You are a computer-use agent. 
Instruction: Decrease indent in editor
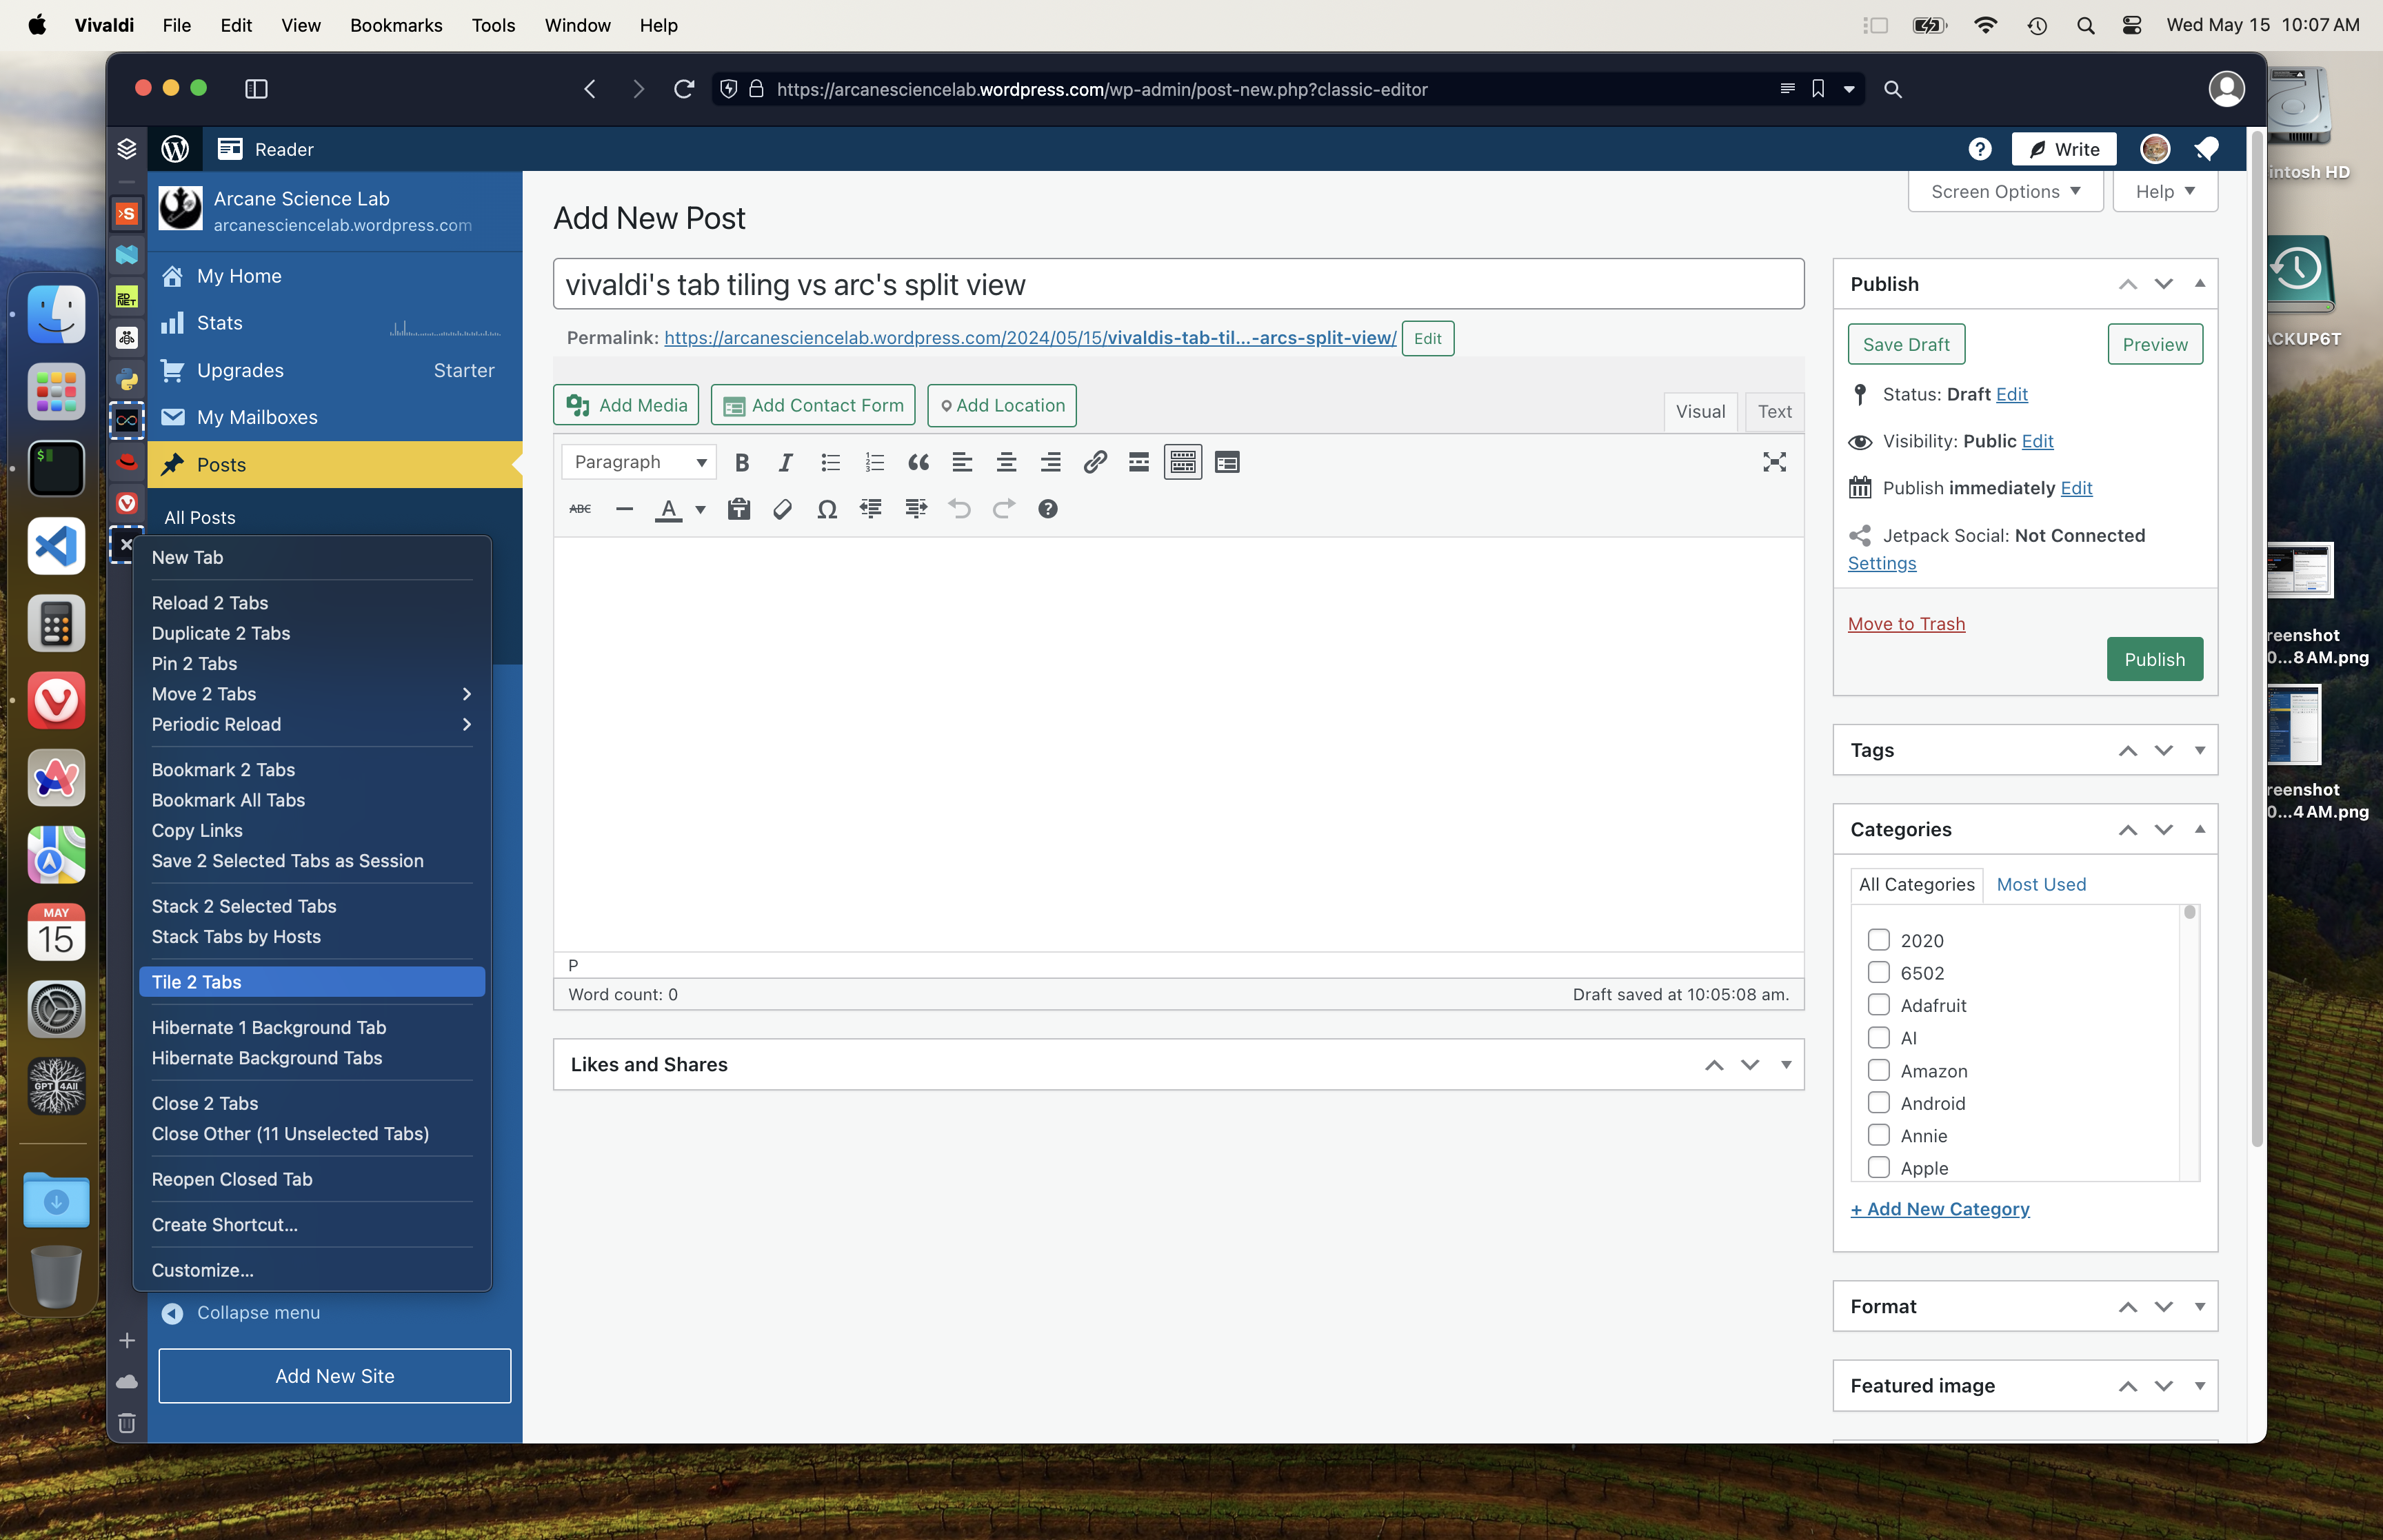[x=871, y=509]
